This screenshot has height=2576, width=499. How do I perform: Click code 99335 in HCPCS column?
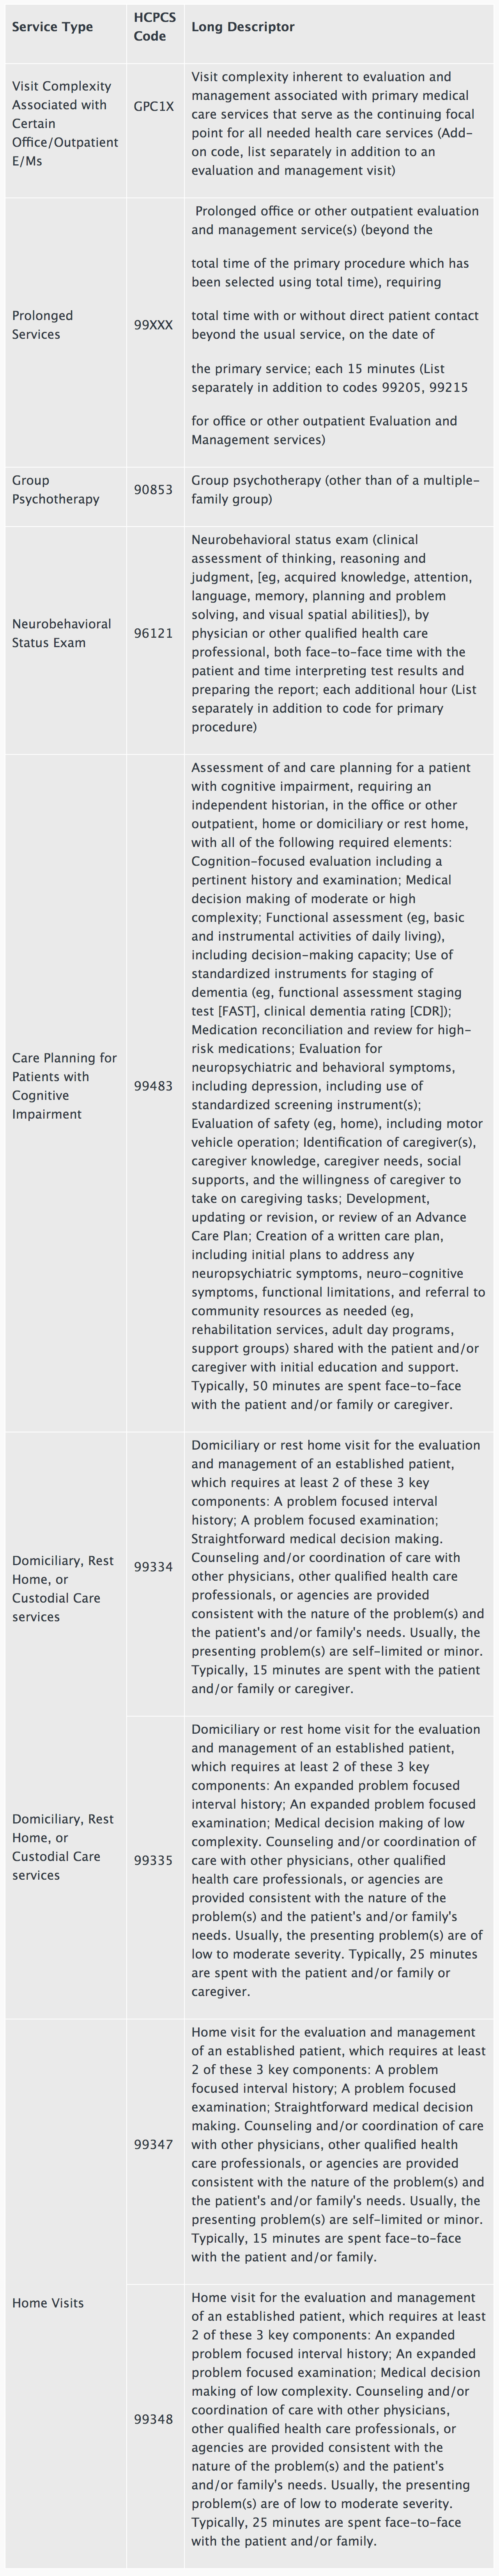tap(154, 1861)
